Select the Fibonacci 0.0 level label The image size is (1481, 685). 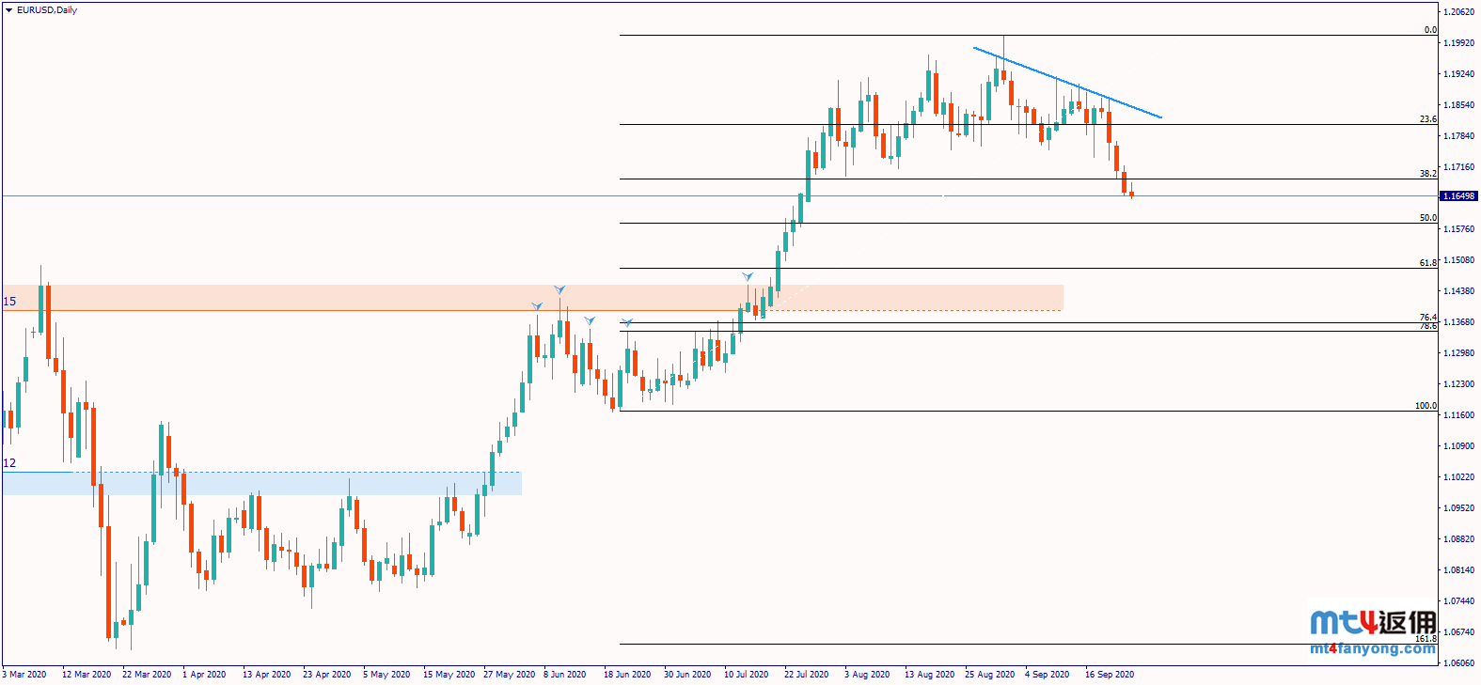tap(1429, 30)
